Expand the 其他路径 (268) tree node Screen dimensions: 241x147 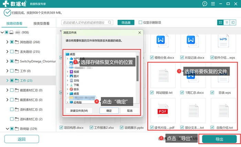[x=7, y=42]
